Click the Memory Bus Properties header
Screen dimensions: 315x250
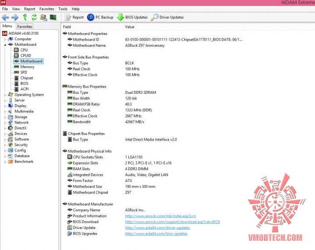(84, 86)
